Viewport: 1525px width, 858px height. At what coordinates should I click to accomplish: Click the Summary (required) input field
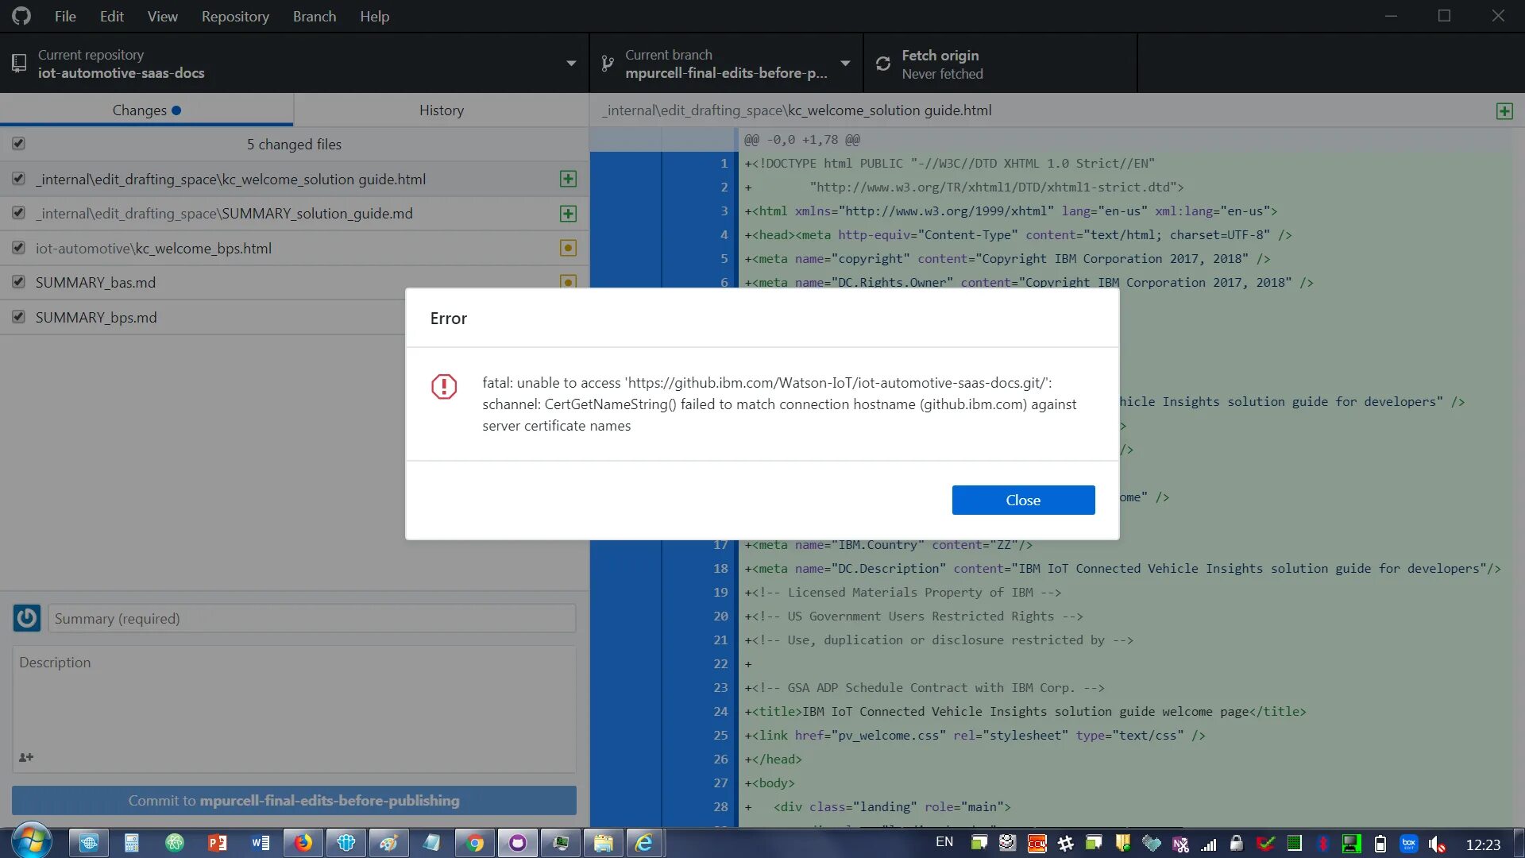click(312, 618)
